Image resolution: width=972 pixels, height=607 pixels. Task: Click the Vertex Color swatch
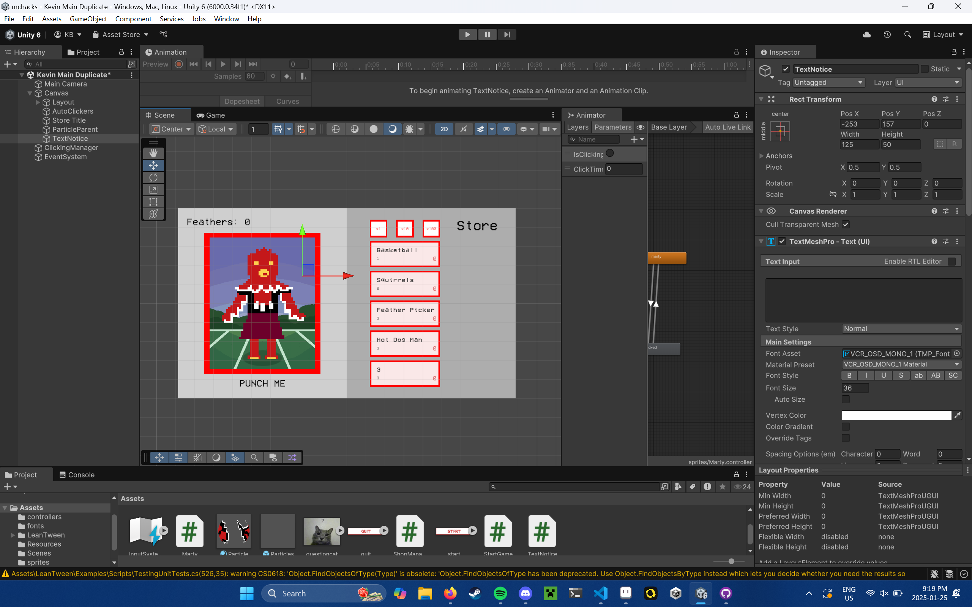click(x=896, y=415)
